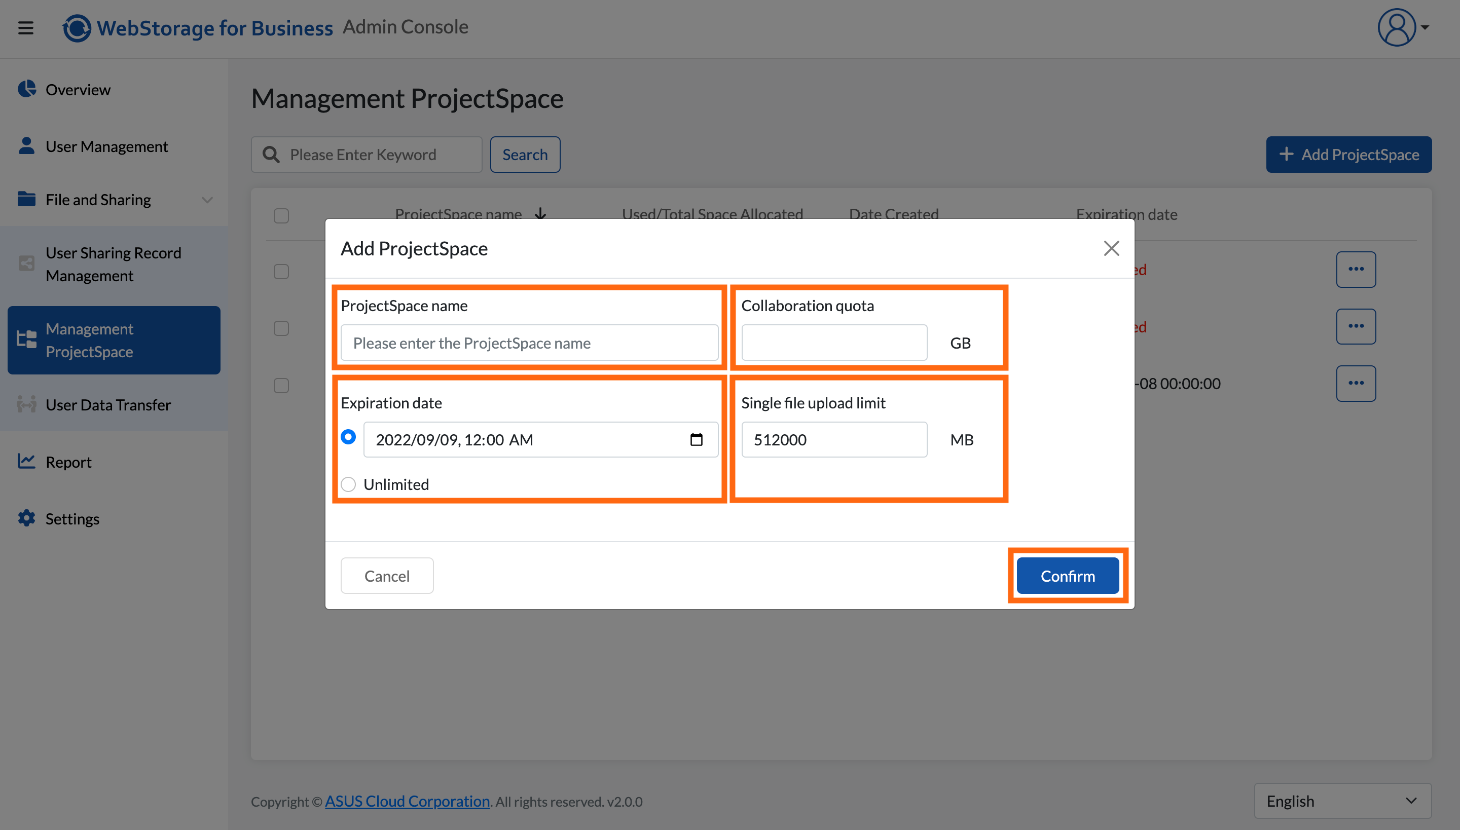Open User Sharing Record Management

click(x=114, y=264)
